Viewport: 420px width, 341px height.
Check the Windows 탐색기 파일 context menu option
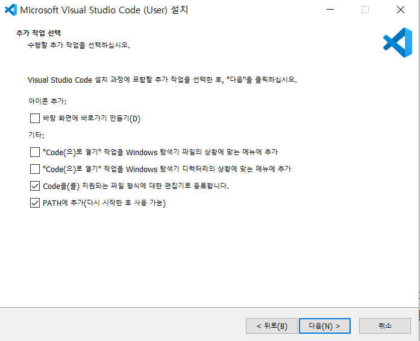(x=35, y=152)
